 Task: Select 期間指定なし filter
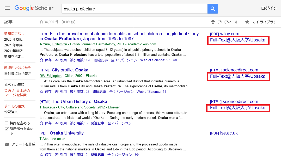tap(14, 34)
